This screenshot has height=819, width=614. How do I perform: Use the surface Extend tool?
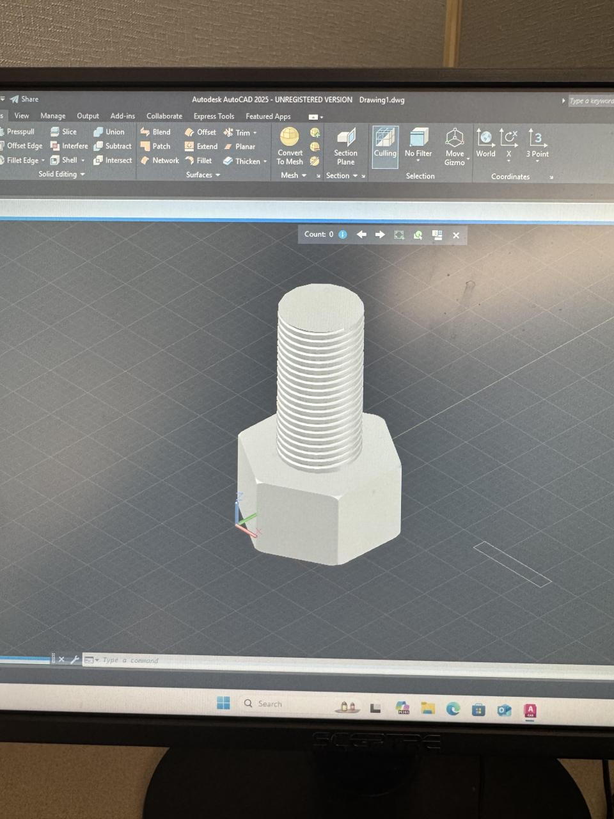201,146
